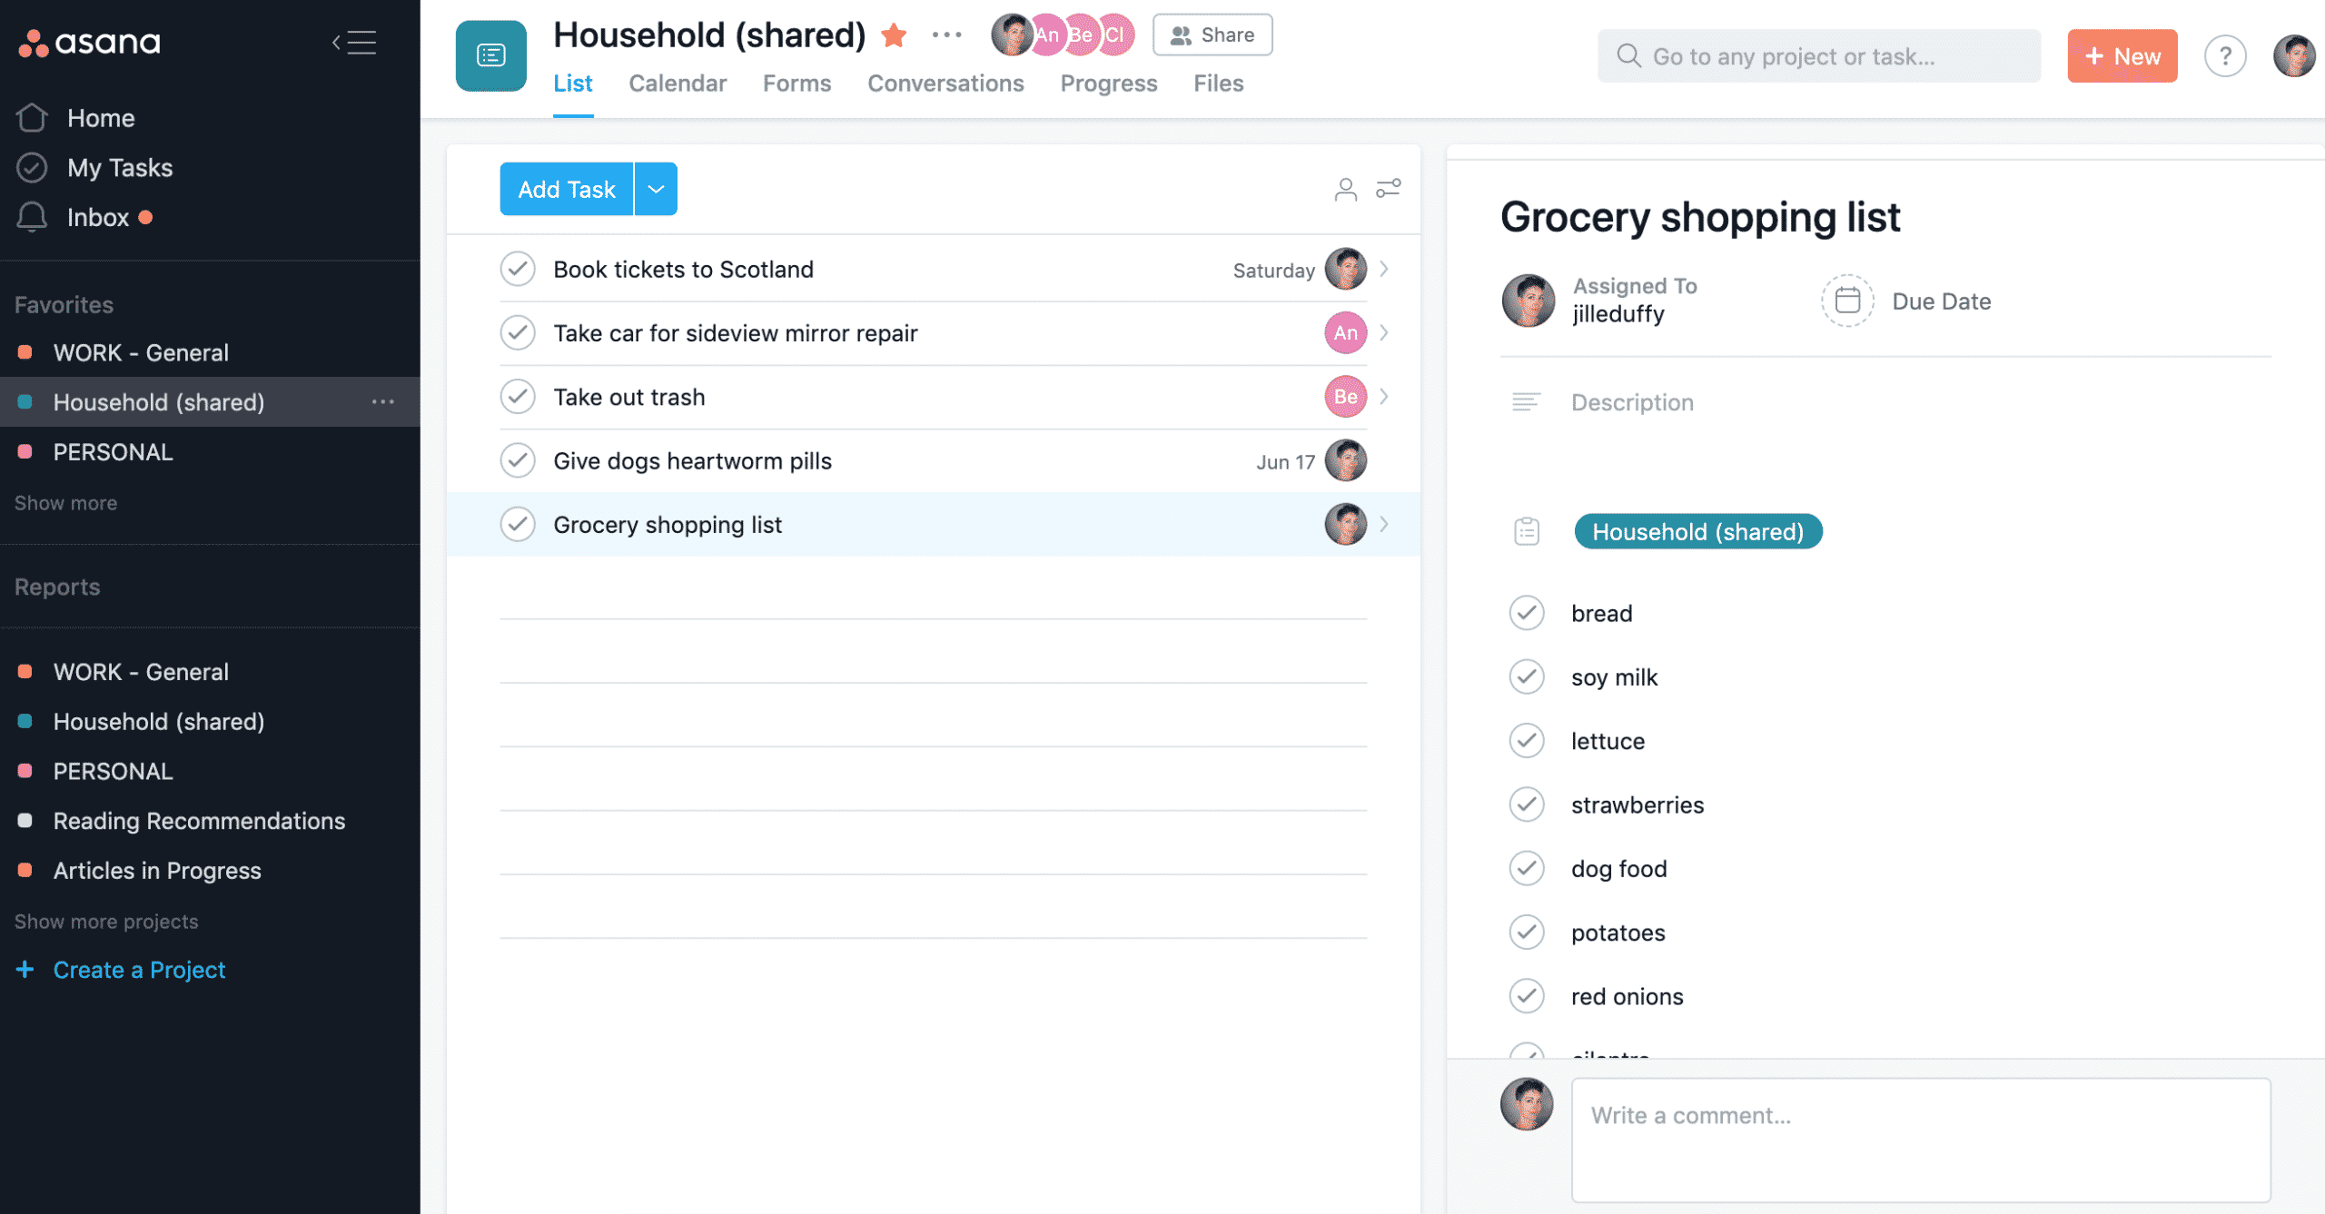Viewport: 2325px width, 1214px height.
Task: Open the help question mark icon
Action: [2224, 56]
